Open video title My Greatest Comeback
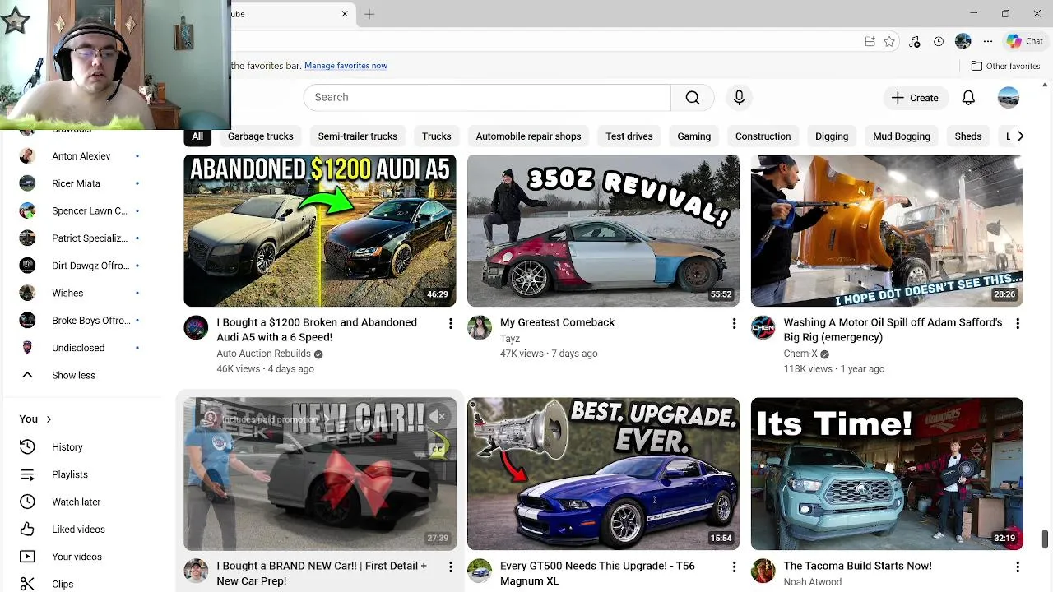 click(557, 322)
